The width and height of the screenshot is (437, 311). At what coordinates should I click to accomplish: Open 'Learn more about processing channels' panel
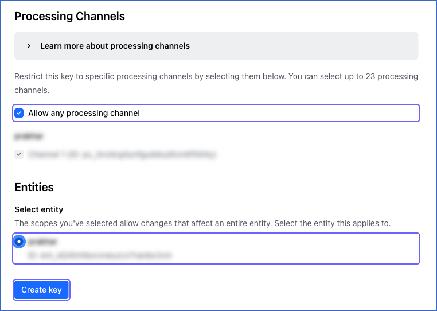coord(216,46)
